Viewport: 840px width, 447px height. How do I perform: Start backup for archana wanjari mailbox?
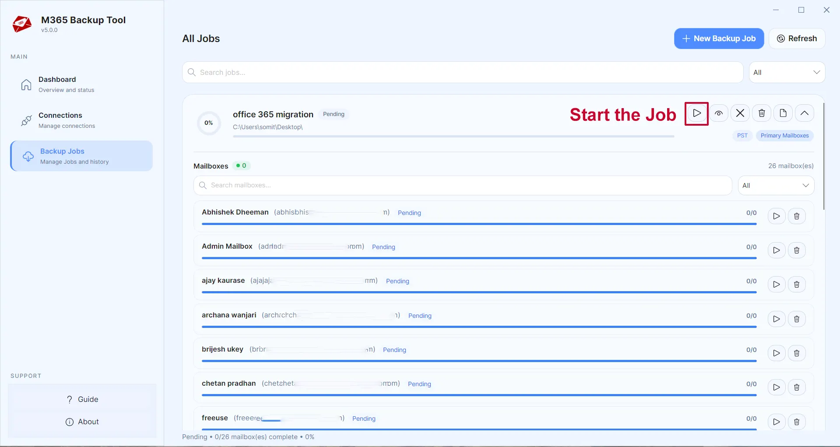coord(777,319)
